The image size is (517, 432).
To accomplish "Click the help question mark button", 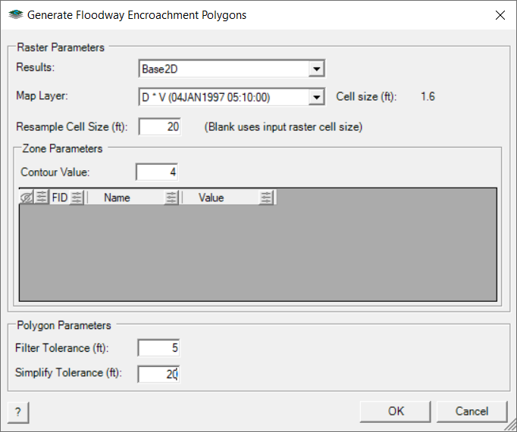I will pos(17,412).
